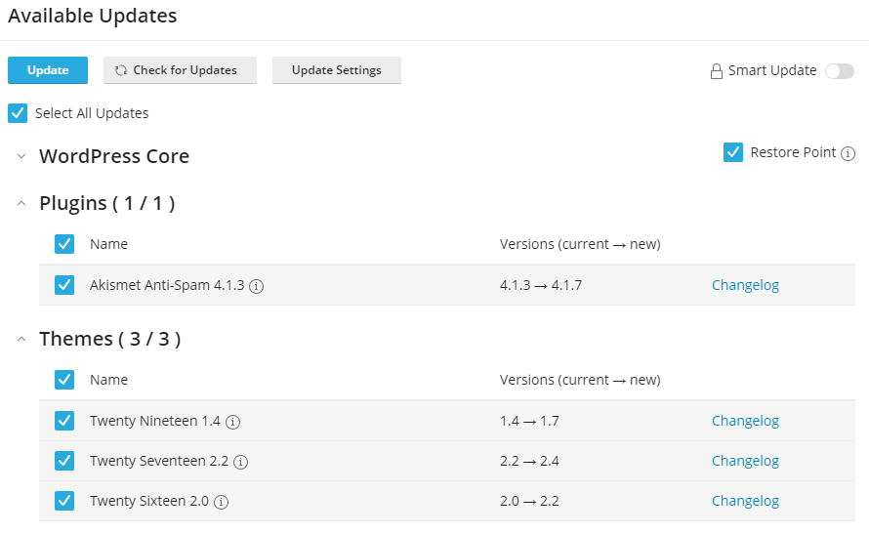Open the Akismet Anti-Spam Changelog link
869x534 pixels.
745,285
